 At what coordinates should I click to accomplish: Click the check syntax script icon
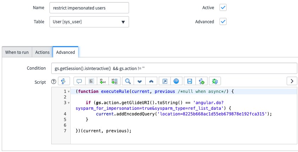coord(201,81)
